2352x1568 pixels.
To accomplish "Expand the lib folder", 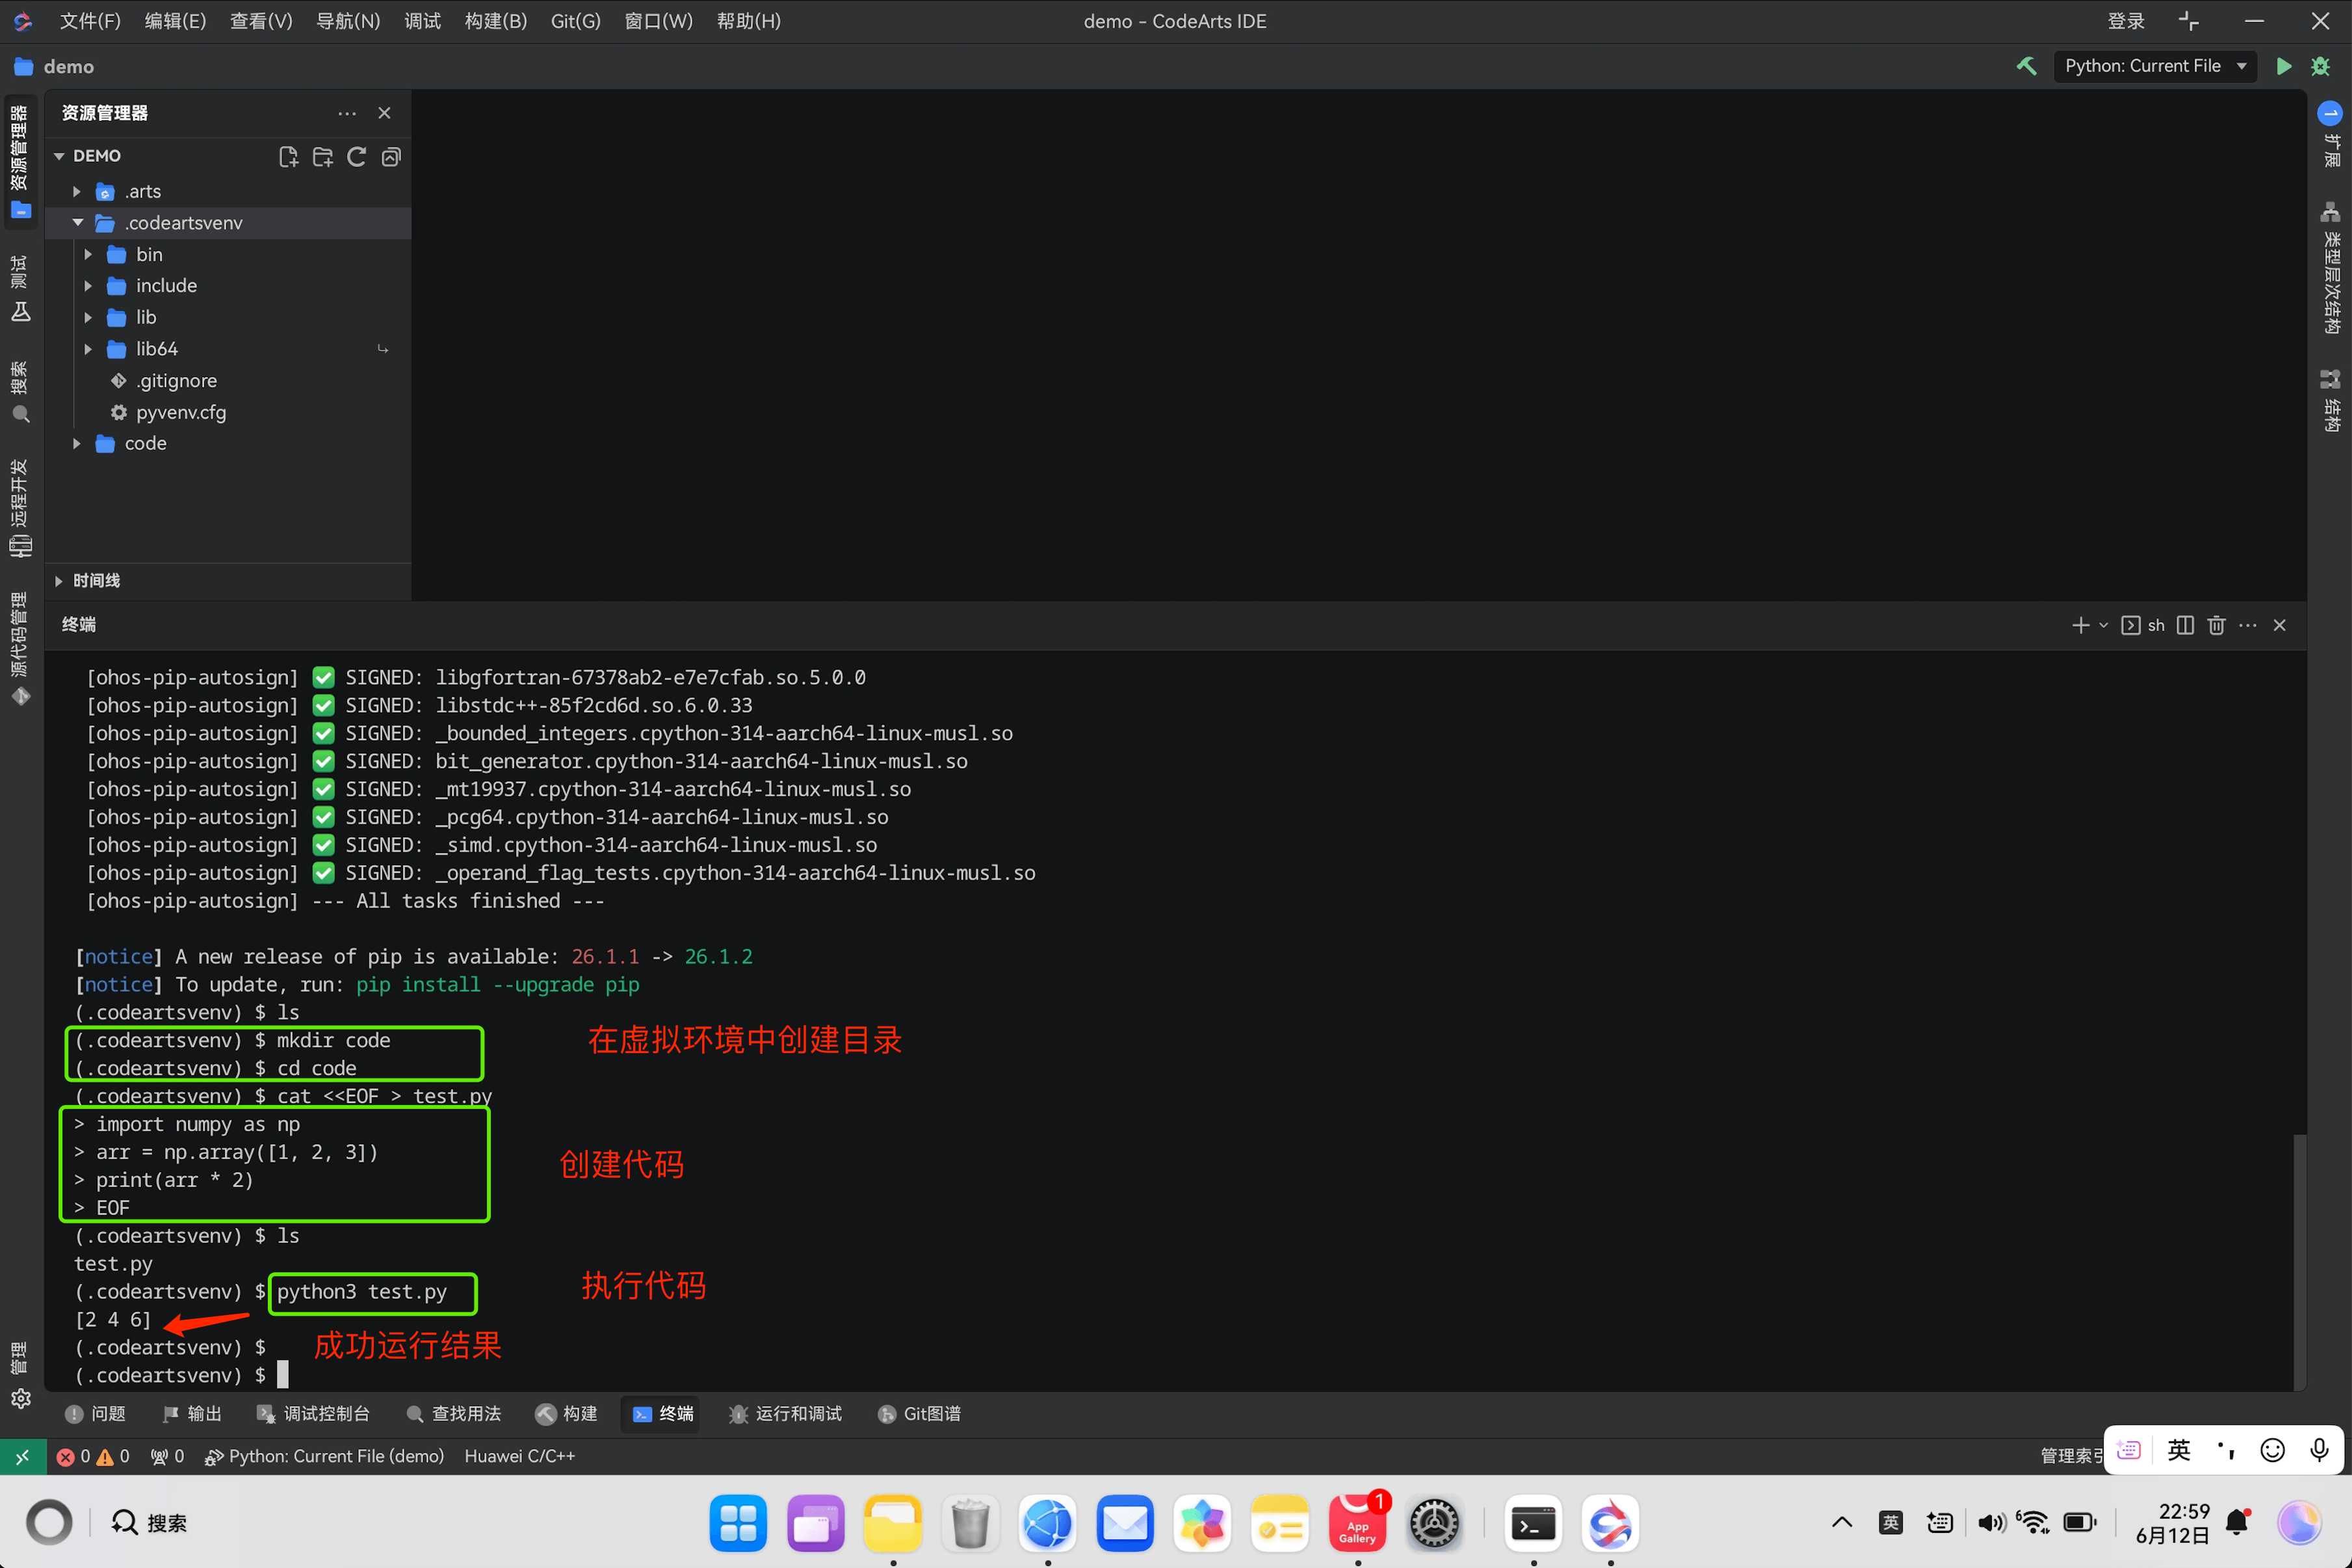I will (88, 317).
